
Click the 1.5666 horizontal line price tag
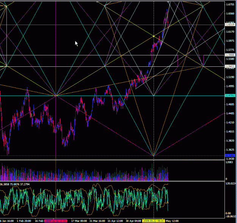click(230, 55)
